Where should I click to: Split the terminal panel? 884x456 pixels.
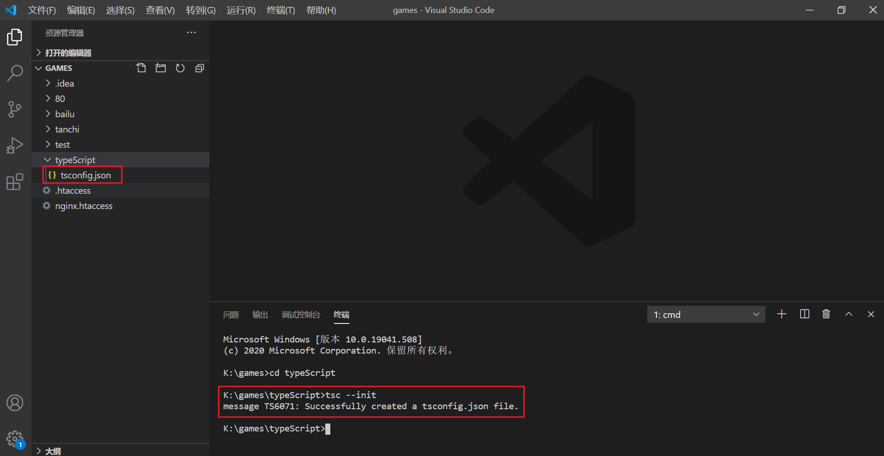coord(804,314)
